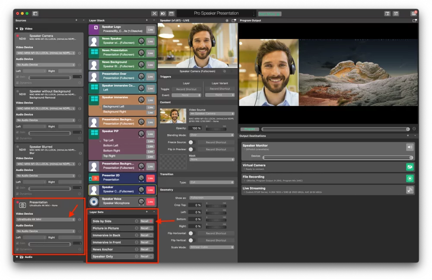Toggle red Live button on Speaker Voice layer
This screenshot has width=432, height=280.
150,202
